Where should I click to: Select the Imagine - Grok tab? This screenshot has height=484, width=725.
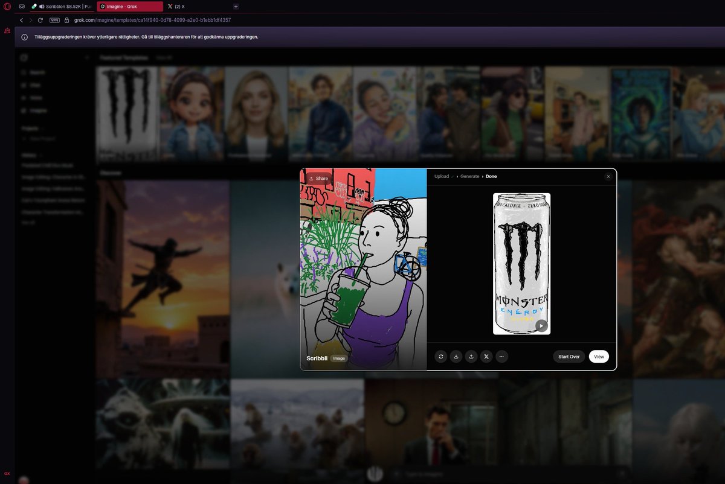click(130, 6)
